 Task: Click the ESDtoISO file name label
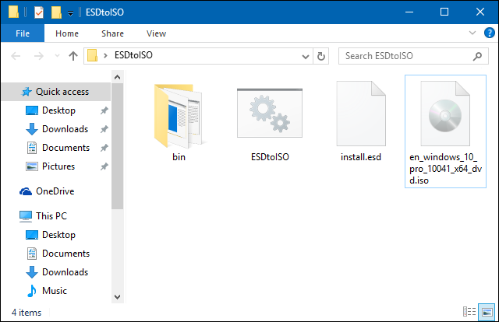pos(270,157)
